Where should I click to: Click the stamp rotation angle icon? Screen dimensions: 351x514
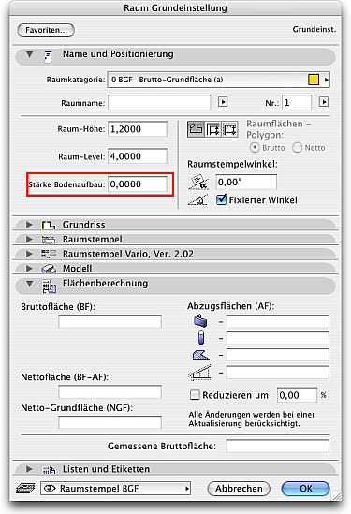click(x=198, y=182)
